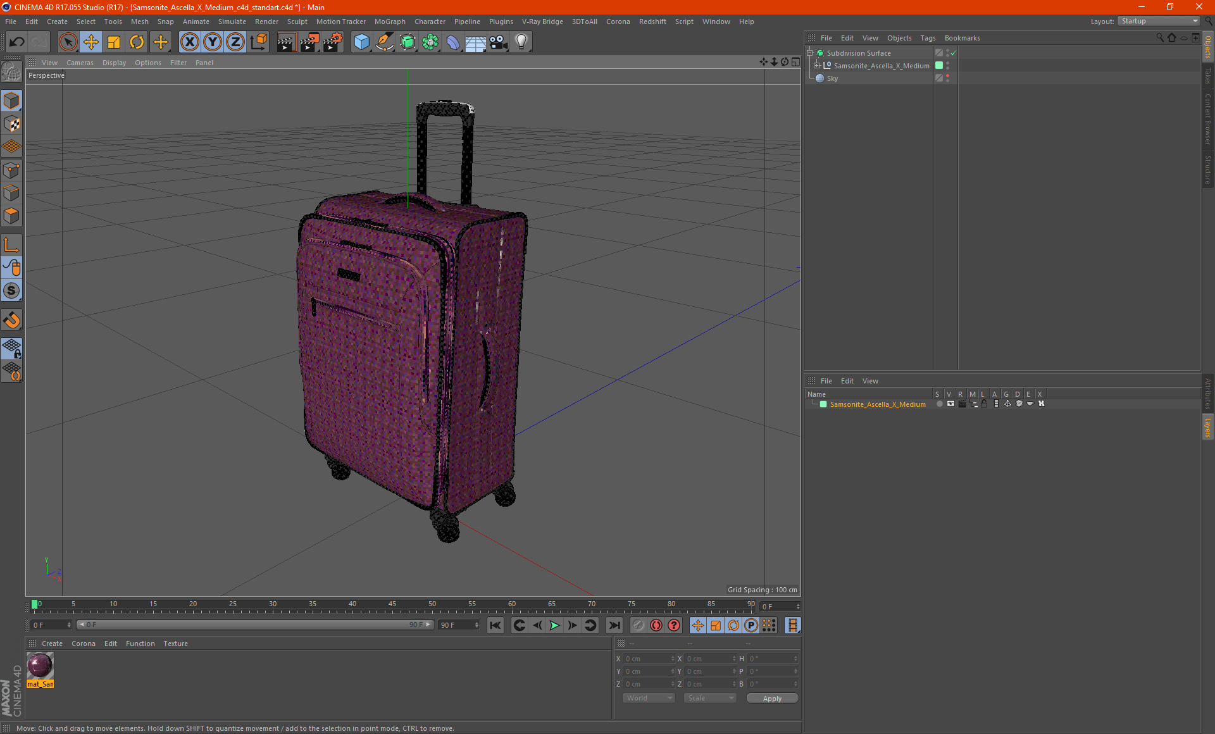Toggle layer visibility for Samsonite layer
The width and height of the screenshot is (1215, 734).
[x=950, y=404]
